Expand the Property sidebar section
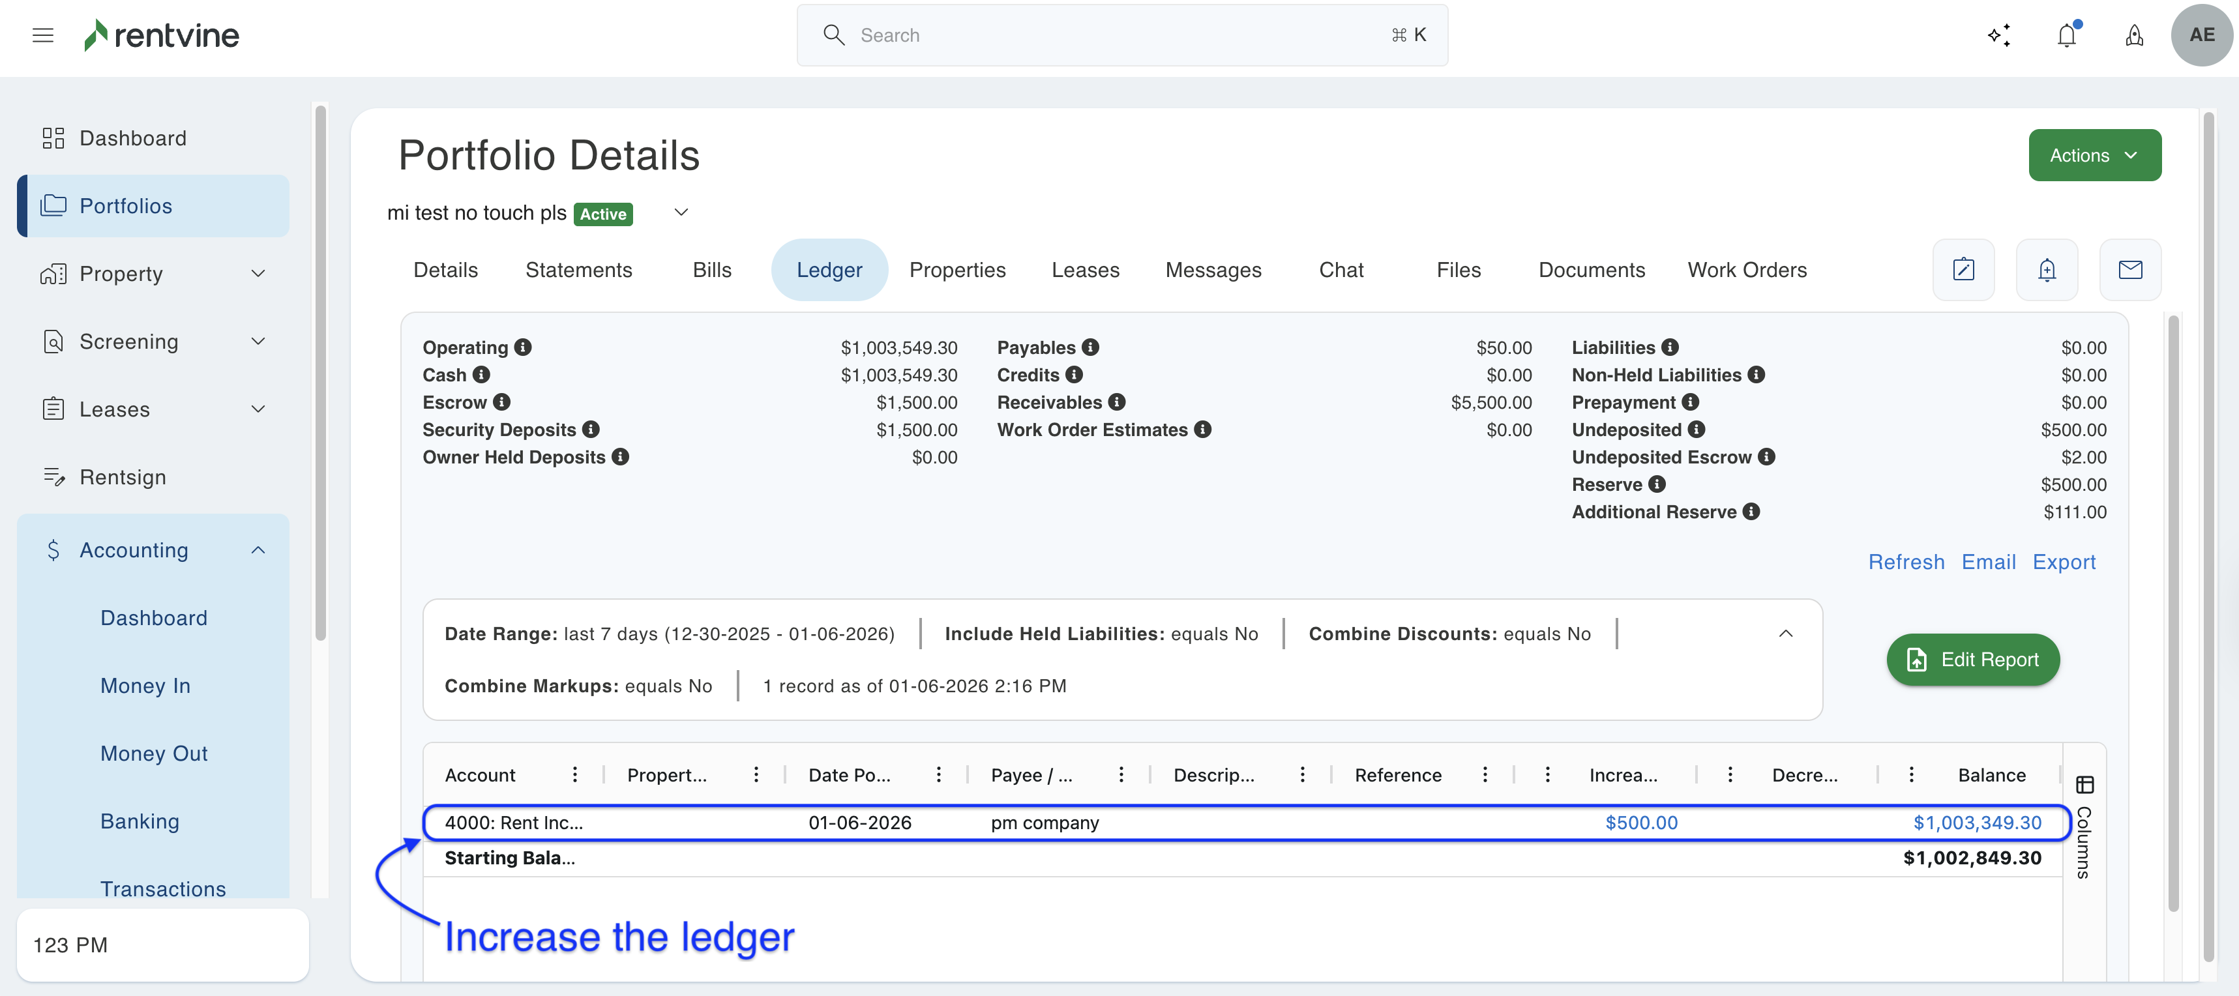 pyautogui.click(x=258, y=274)
